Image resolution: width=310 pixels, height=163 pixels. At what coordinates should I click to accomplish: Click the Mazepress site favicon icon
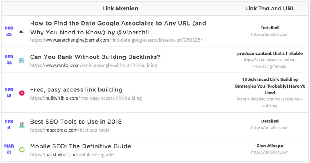coord(22,125)
